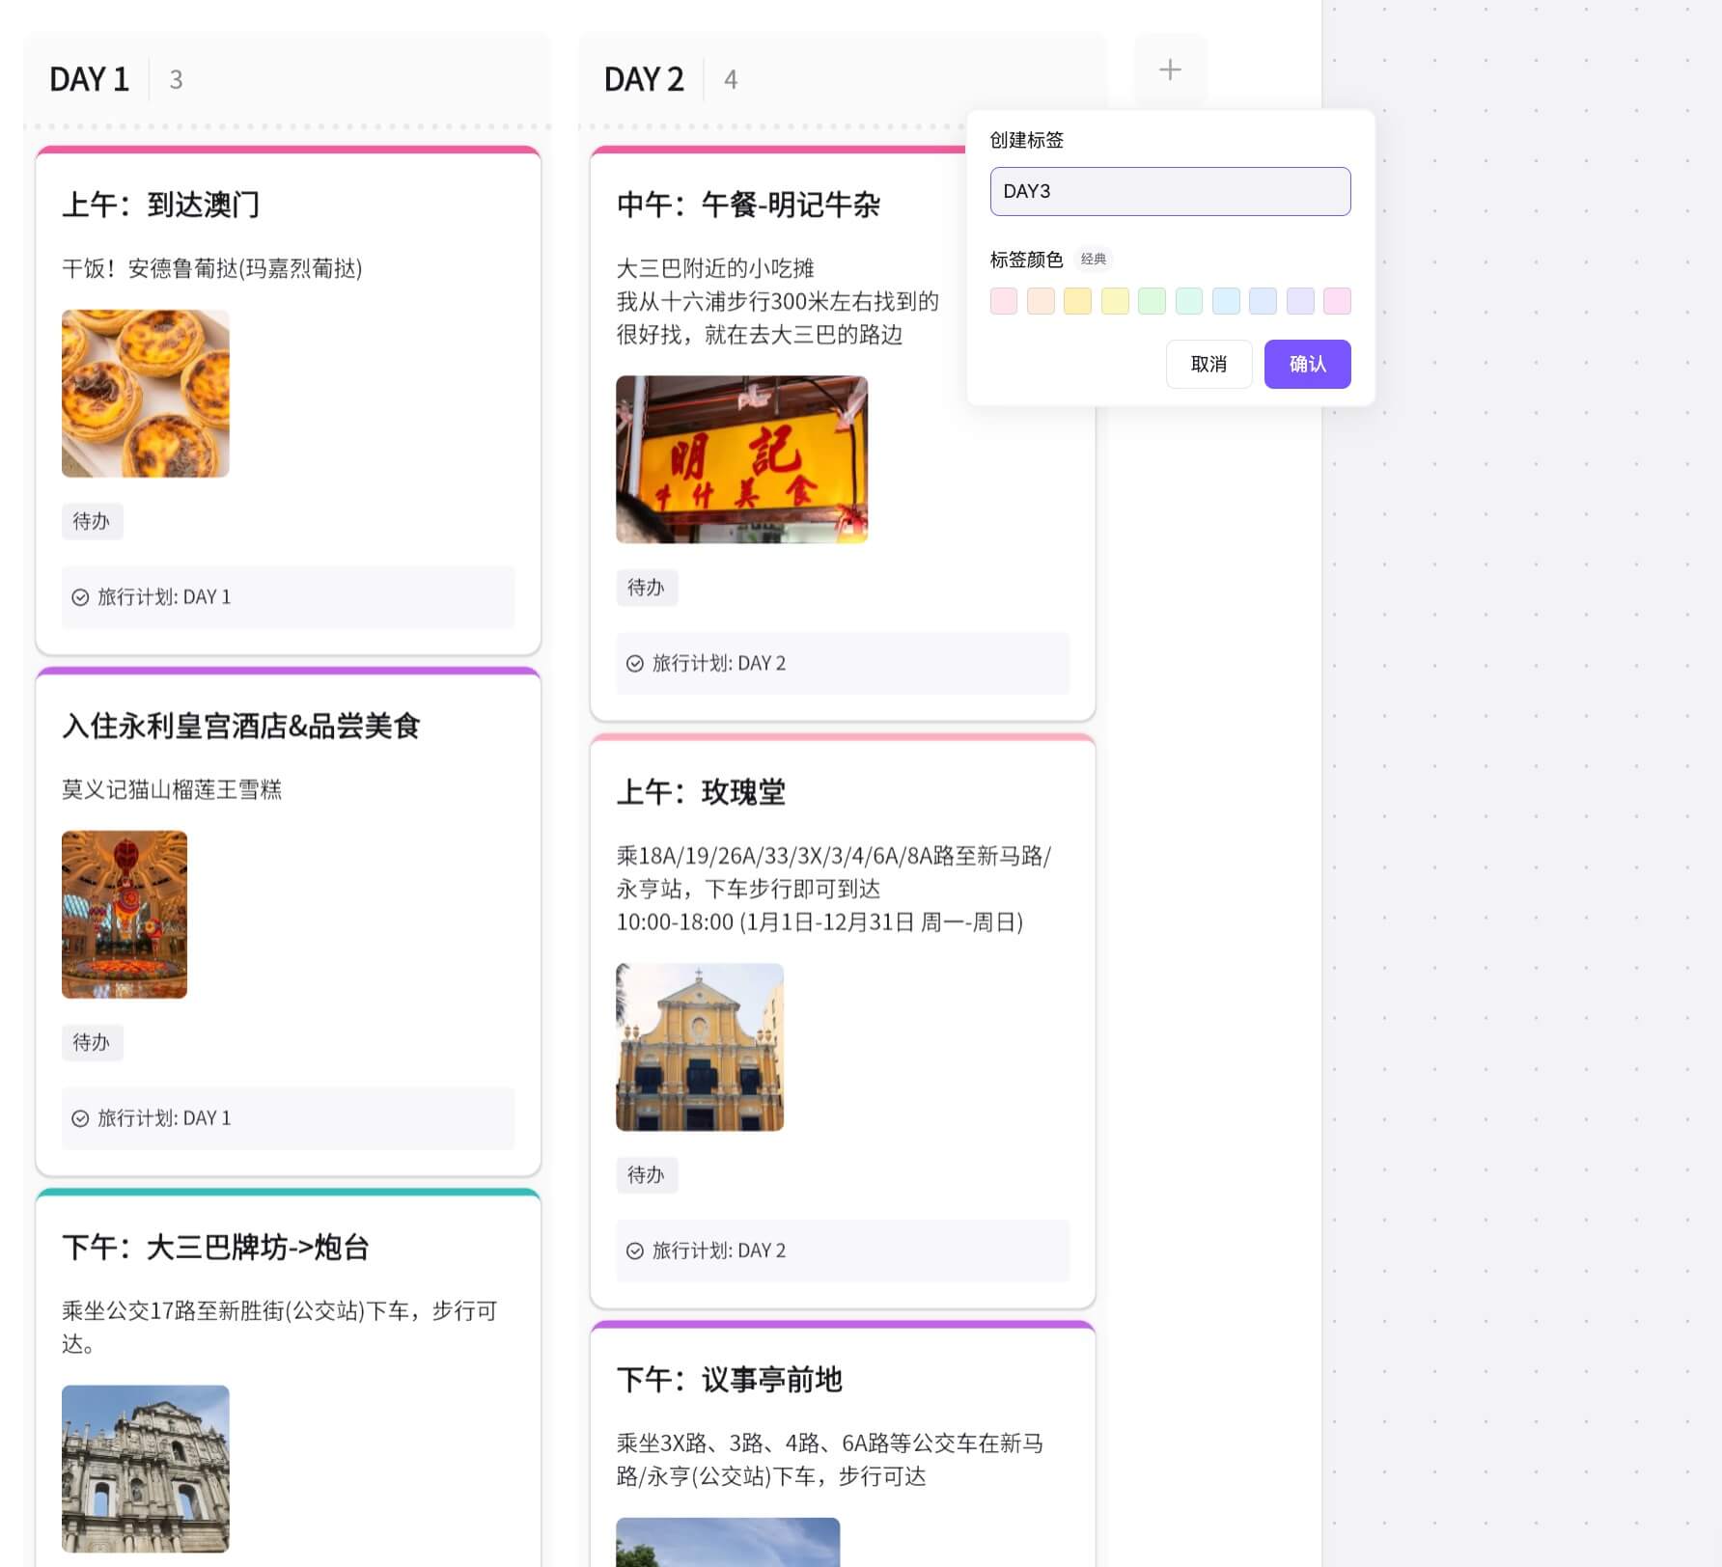Open the St. Paul ruins photo thumbnail
The image size is (1722, 1567).
click(146, 1469)
